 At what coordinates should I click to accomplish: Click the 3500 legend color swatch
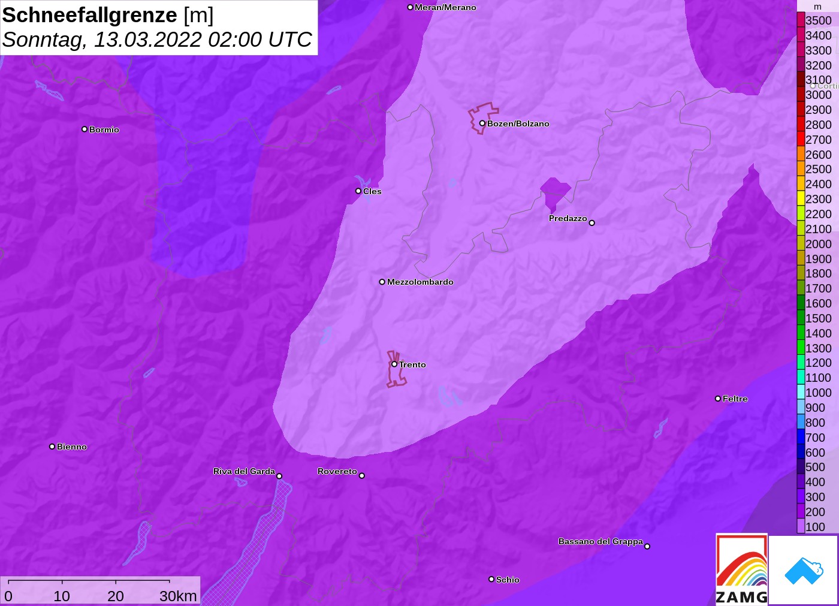coord(801,20)
